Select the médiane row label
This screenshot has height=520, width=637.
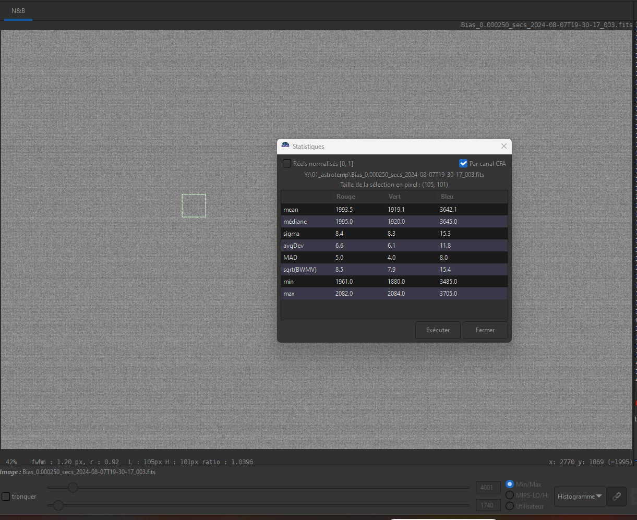[x=295, y=222]
